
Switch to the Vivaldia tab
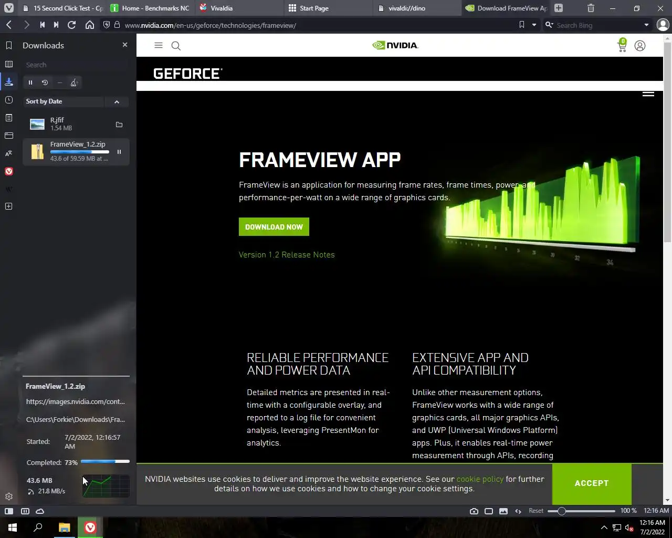pyautogui.click(x=239, y=8)
